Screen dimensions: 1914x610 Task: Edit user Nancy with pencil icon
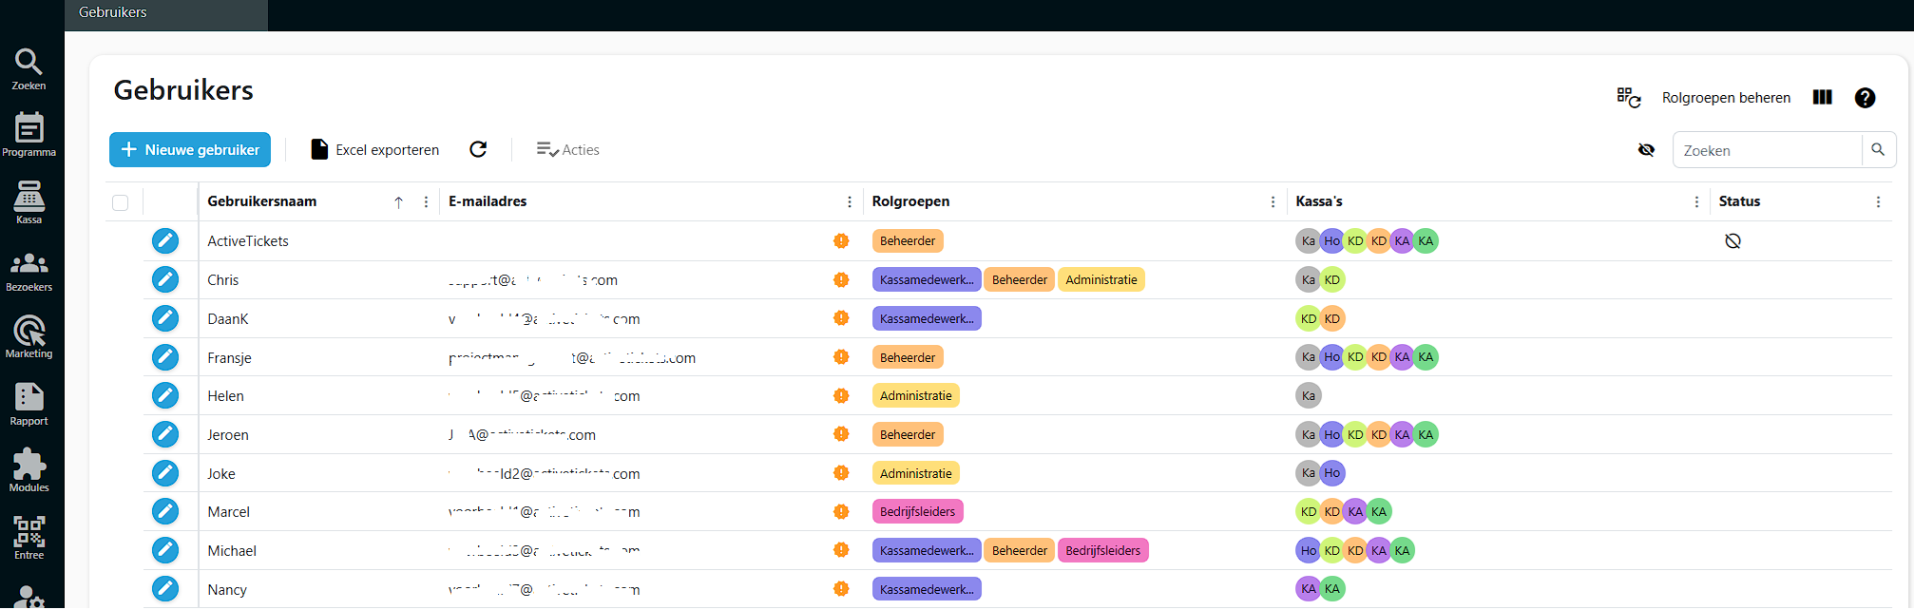165,589
